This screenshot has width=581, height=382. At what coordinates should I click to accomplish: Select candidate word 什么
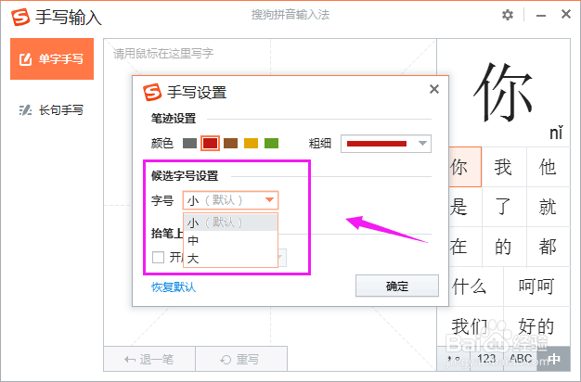point(476,286)
